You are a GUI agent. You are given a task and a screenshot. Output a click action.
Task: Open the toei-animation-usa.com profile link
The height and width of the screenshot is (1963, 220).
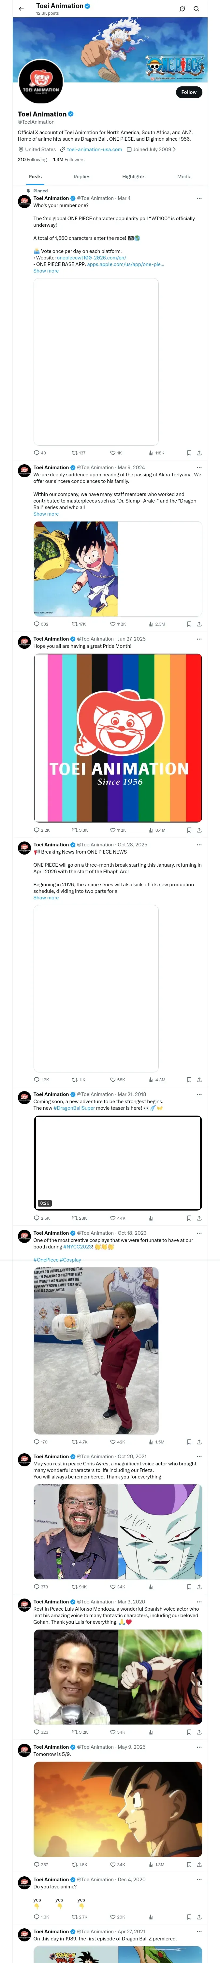[x=94, y=150]
